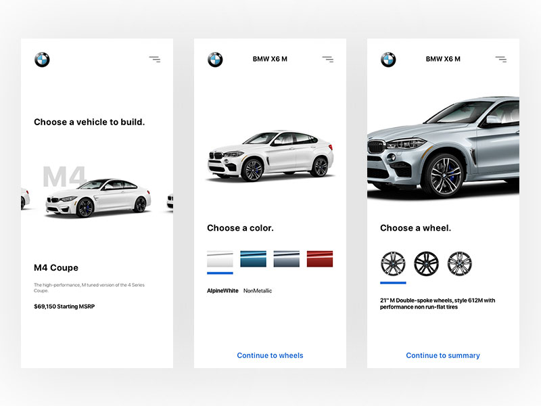Click BMW logo on color selection screen
Viewport: 541px width, 406px height.
(x=215, y=60)
